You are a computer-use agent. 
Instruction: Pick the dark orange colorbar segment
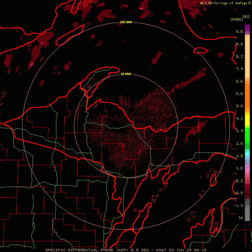(247, 97)
